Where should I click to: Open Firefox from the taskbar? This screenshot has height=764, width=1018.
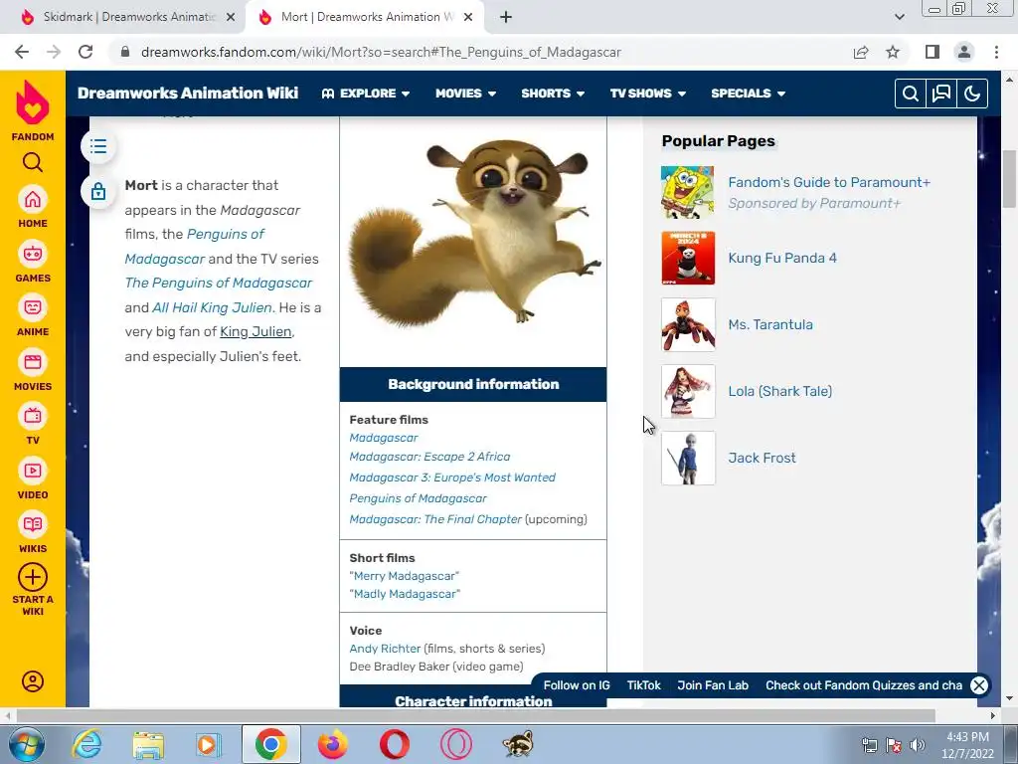(333, 744)
